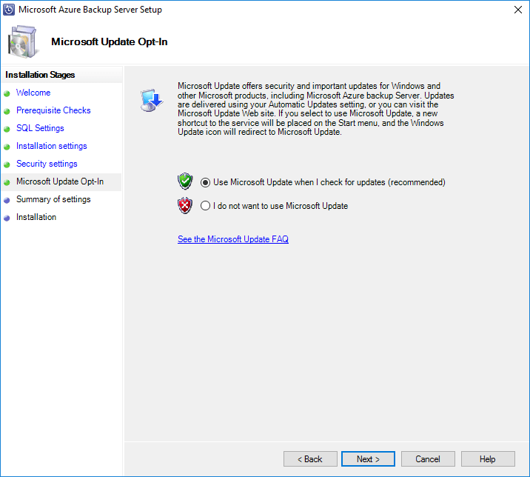The height and width of the screenshot is (477, 530).
Task: Click the Azure Backup Server title bar icon
Action: point(9,10)
